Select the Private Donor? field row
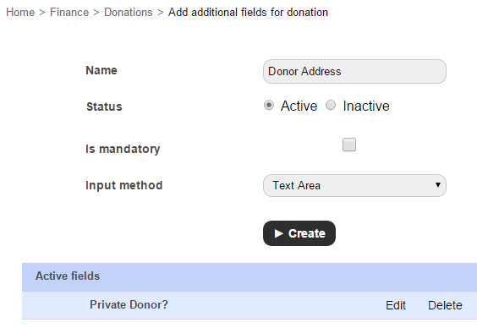Screen dimensions: 477x328 (249, 305)
